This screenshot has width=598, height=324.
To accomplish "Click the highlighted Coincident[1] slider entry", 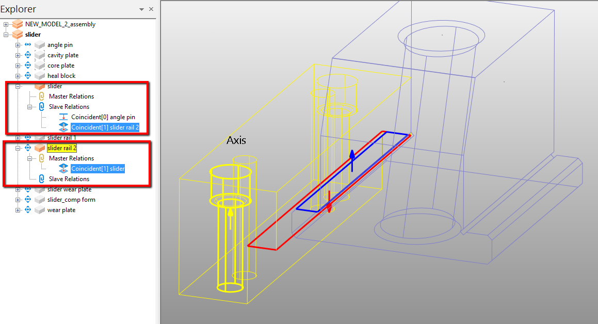I will 96,168.
